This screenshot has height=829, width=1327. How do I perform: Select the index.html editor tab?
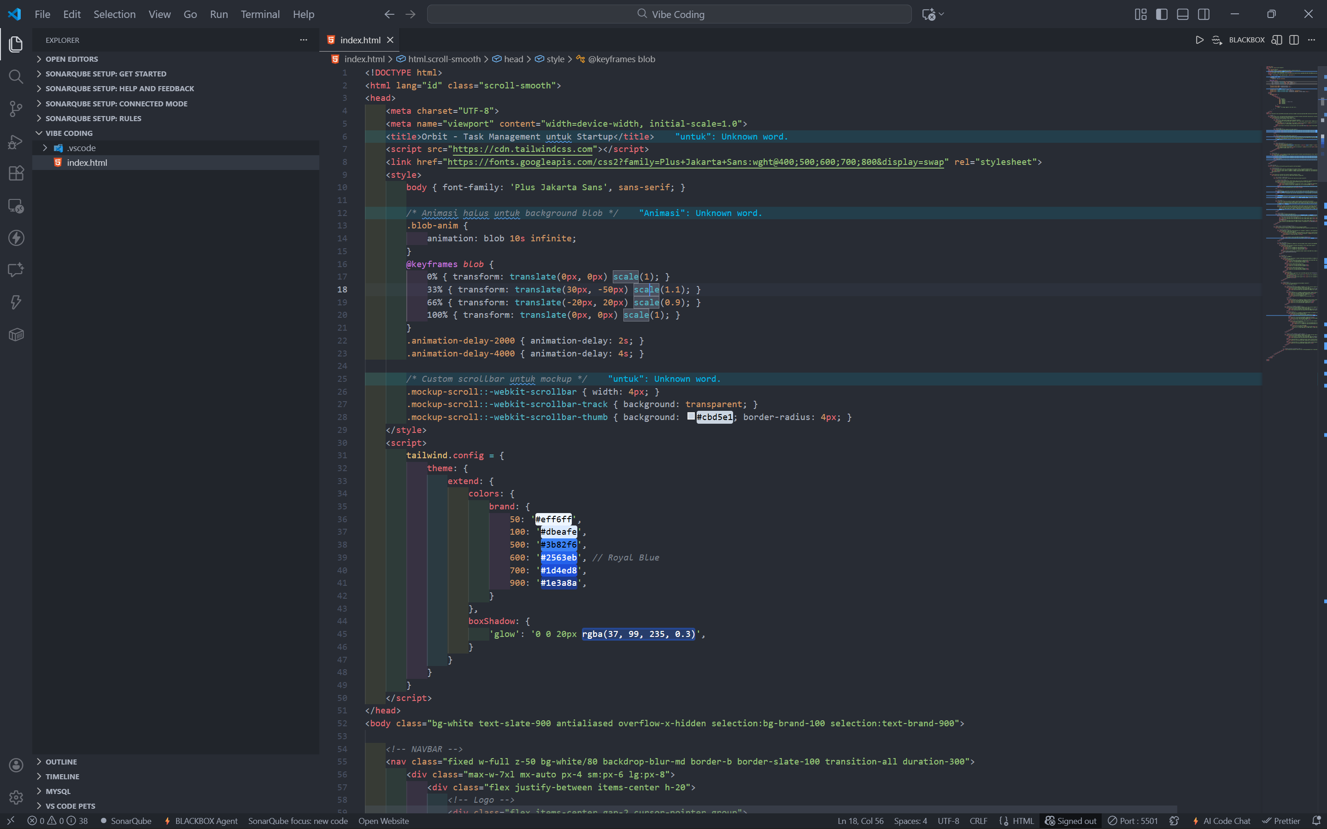[360, 40]
